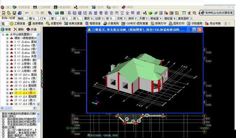236x138 pixels.
Task: Switch to the 建筑面积'J tab
Action: [185, 18]
